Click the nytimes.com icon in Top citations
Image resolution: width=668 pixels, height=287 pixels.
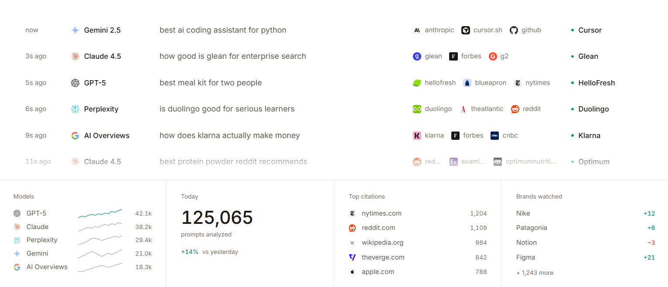pyautogui.click(x=352, y=213)
